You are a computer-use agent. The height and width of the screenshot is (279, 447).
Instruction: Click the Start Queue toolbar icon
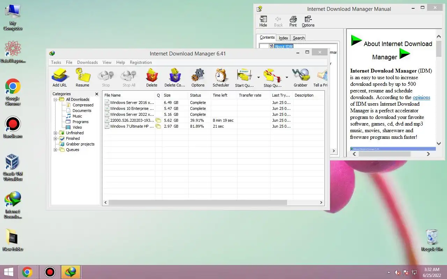(x=244, y=77)
